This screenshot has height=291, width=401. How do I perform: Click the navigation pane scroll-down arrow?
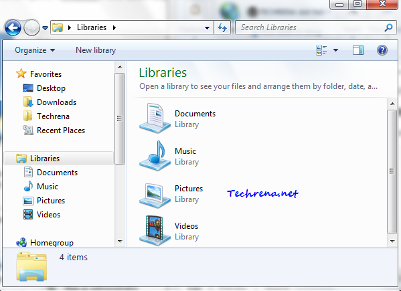pyautogui.click(x=120, y=241)
